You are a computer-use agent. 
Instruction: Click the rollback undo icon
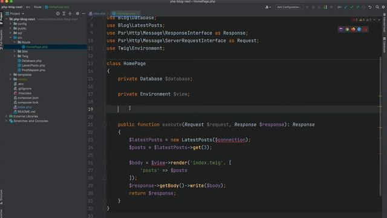(x=370, y=7)
